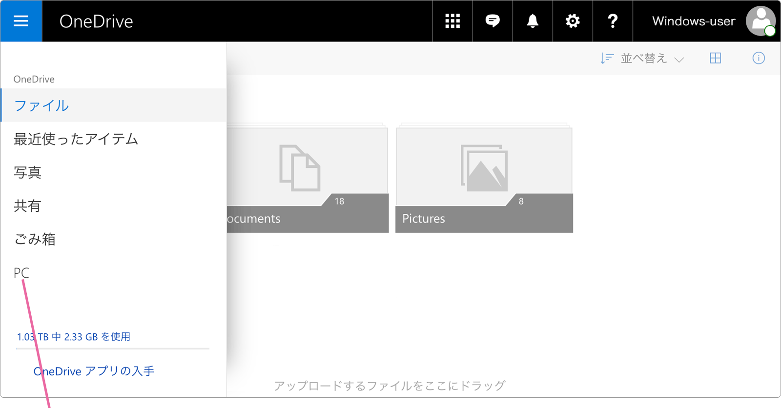Image resolution: width=781 pixels, height=408 pixels.
Task: Click the item count 8 on Pictures
Action: [521, 201]
